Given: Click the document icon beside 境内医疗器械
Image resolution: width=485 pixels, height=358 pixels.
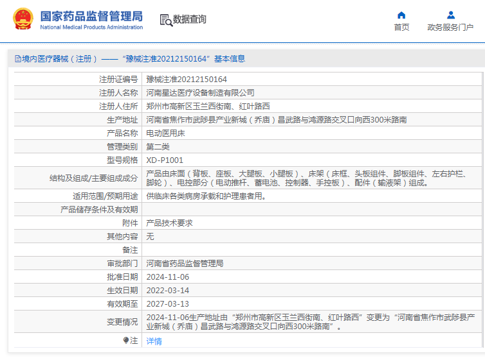Looking at the screenshot, I should [x=18, y=58].
